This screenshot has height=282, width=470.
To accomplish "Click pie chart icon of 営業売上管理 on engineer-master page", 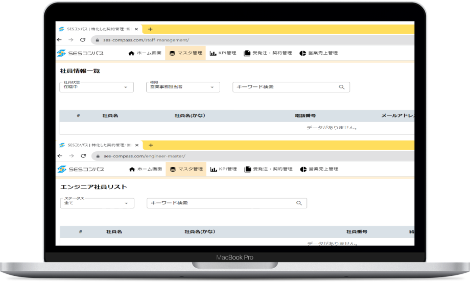I will click(x=303, y=169).
